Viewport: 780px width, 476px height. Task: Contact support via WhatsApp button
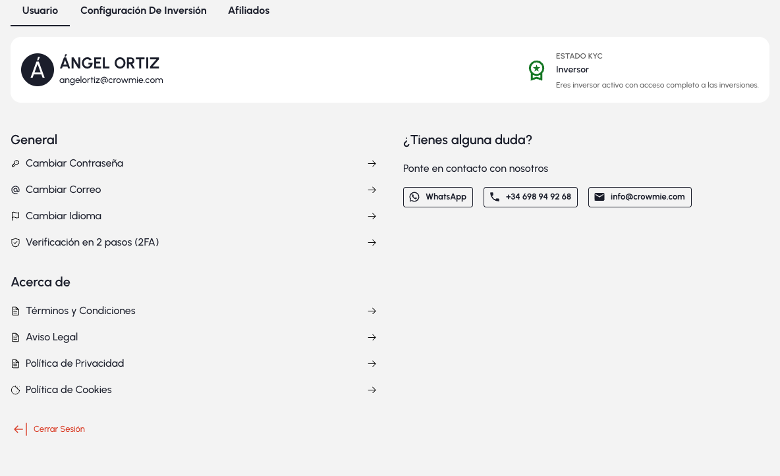tap(438, 197)
